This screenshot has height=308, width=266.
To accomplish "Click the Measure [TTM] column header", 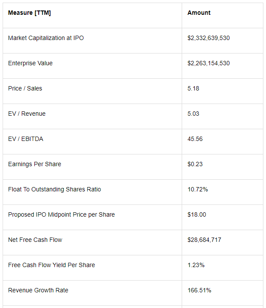I will coord(30,13).
